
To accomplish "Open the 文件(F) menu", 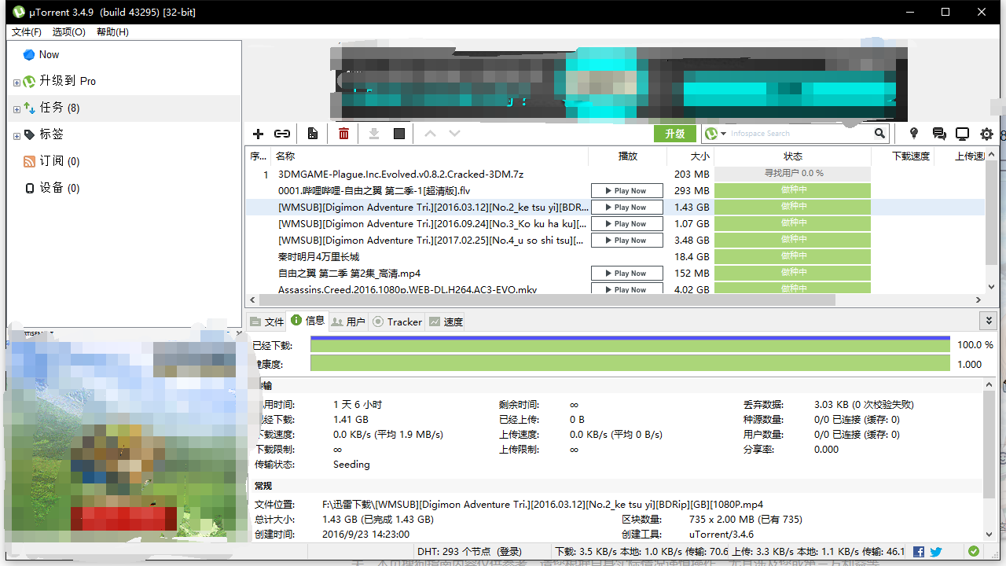I will tap(27, 32).
